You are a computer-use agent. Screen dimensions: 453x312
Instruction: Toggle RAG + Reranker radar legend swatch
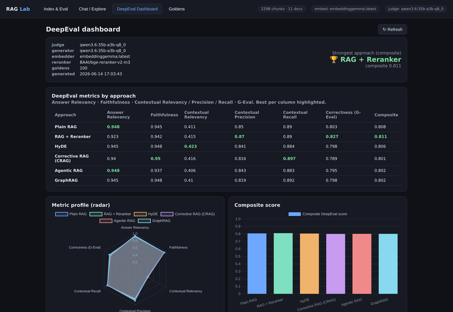(x=96, y=214)
